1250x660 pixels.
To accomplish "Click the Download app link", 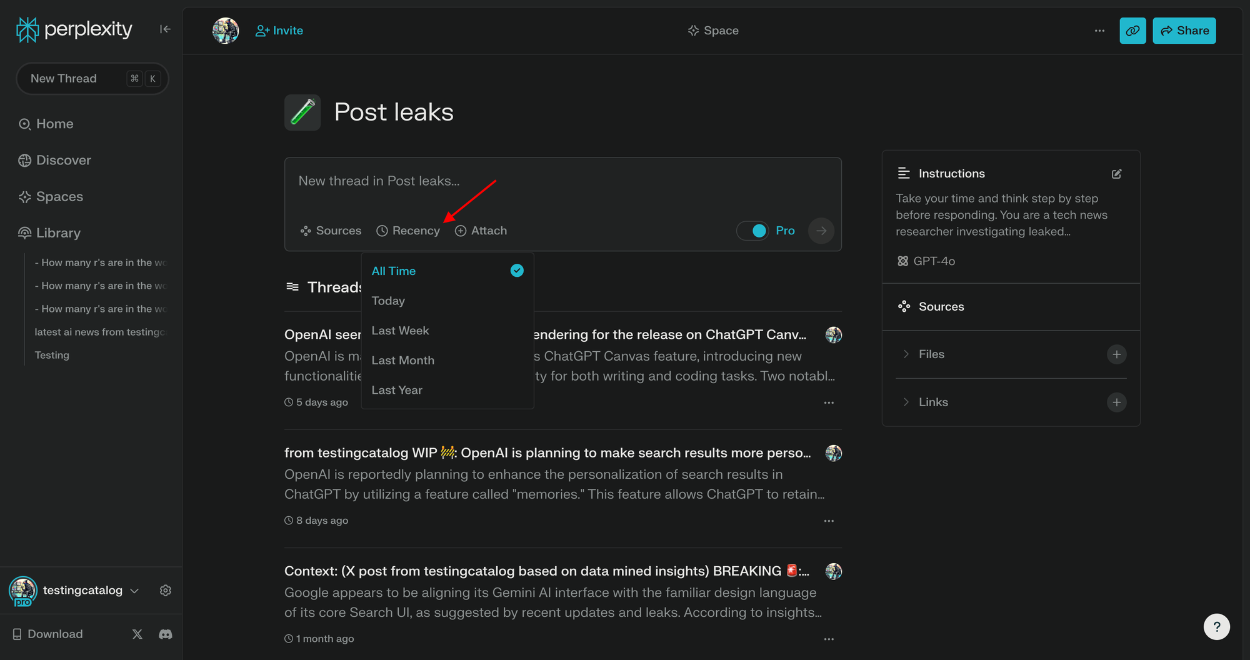I will tap(47, 634).
